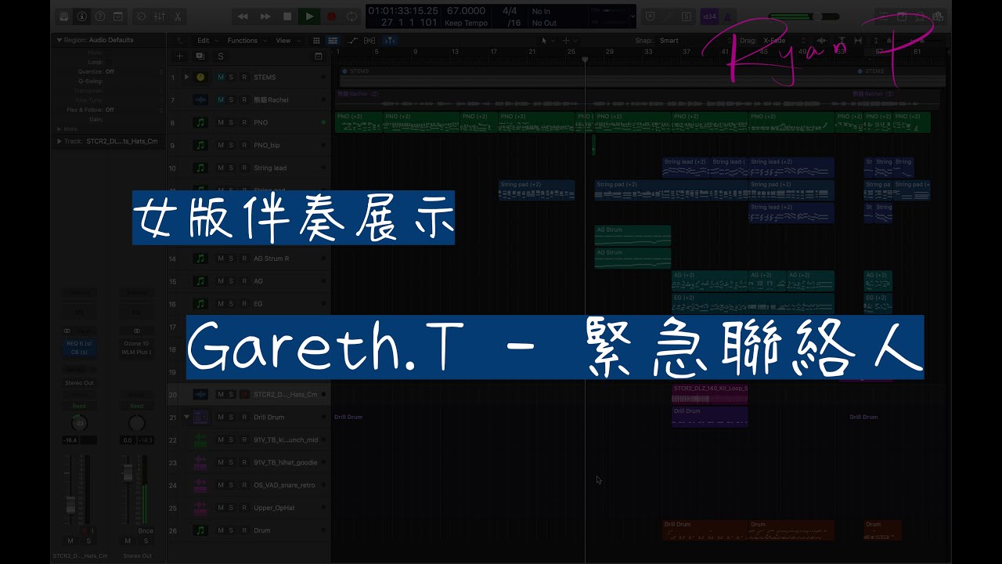Toggle the Count-in 1234 button
The width and height of the screenshot is (1002, 564).
click(709, 16)
